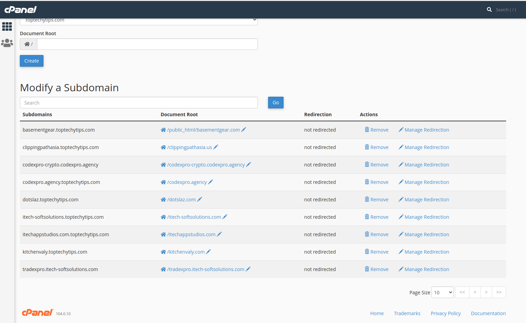526x323 pixels.
Task: Click "not redirected" in the dotslaz row
Action: click(320, 200)
